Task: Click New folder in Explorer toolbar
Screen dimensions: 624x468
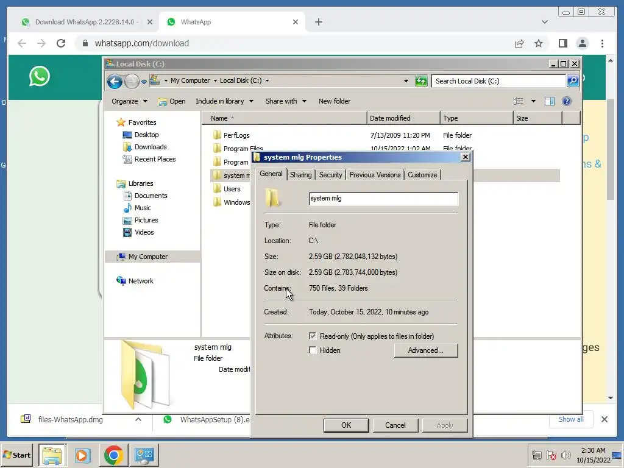Action: pyautogui.click(x=335, y=102)
